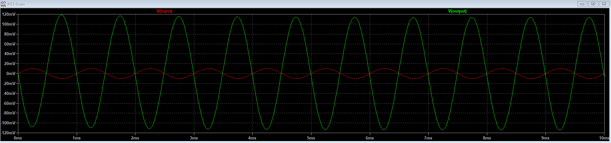Click the 100mV vertical axis label
The width and height of the screenshot is (611, 143).
8,24
